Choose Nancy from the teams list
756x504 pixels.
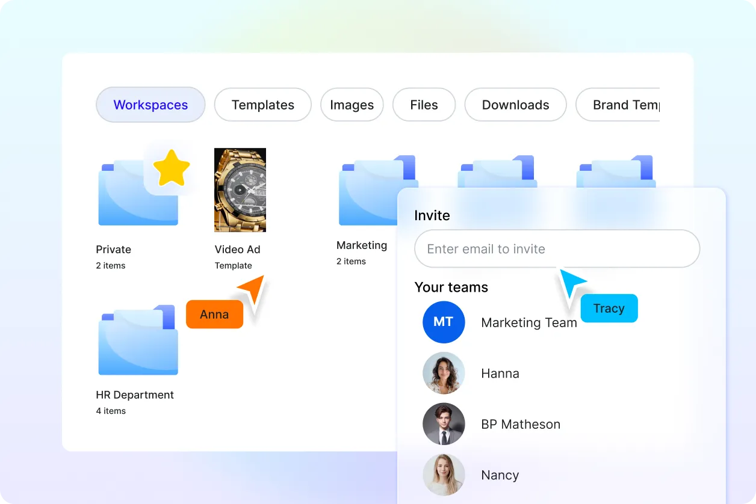(500, 475)
